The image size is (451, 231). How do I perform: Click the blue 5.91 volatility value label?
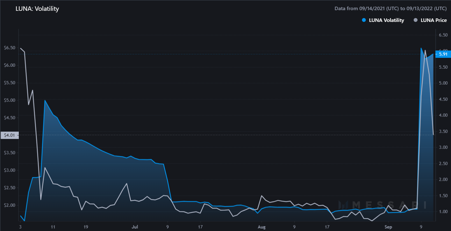point(443,54)
